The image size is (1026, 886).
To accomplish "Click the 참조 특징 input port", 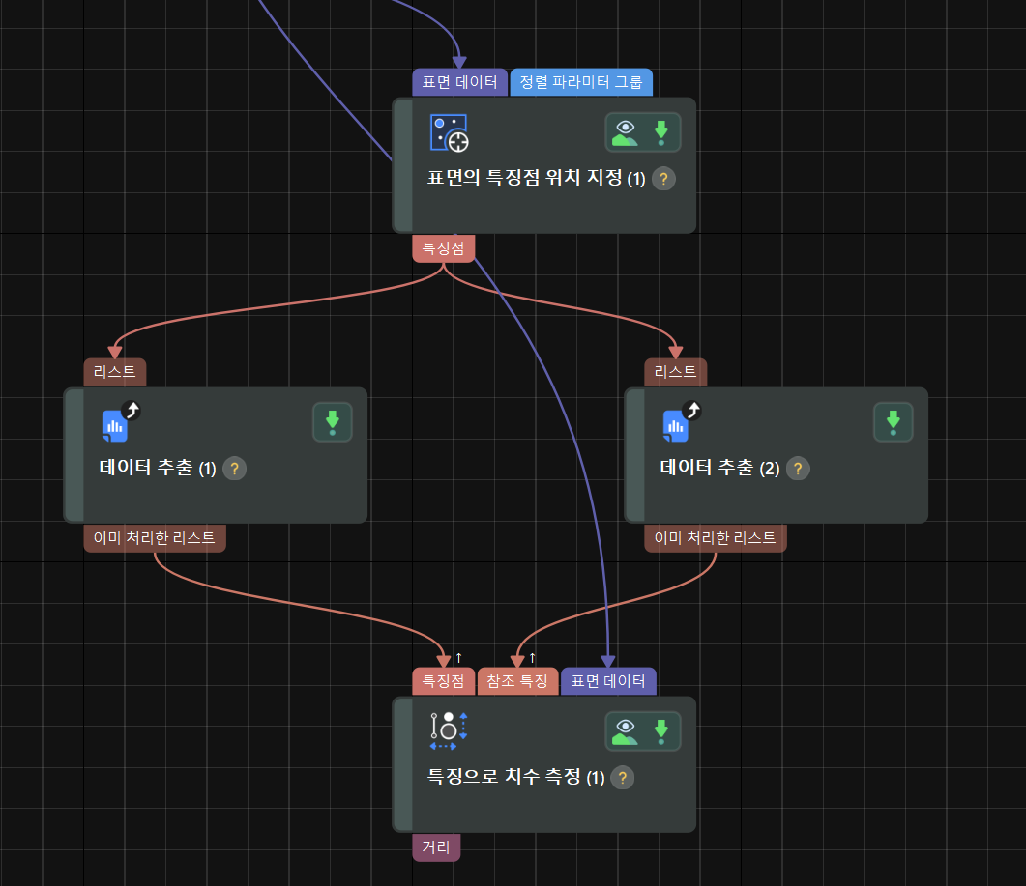I will [517, 681].
